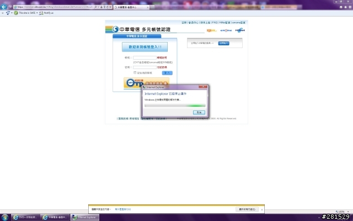Viewport: 353px width, 221px height.
Task: Toggle the remember my account checkbox
Action: [x=135, y=72]
